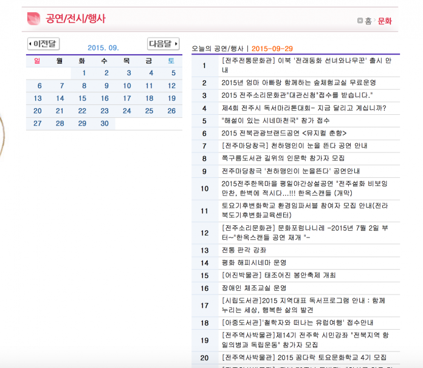Open event 17 시립도서관 지역대표 독서프로그램
Viewport: 423px width, 368px height.
(303, 305)
